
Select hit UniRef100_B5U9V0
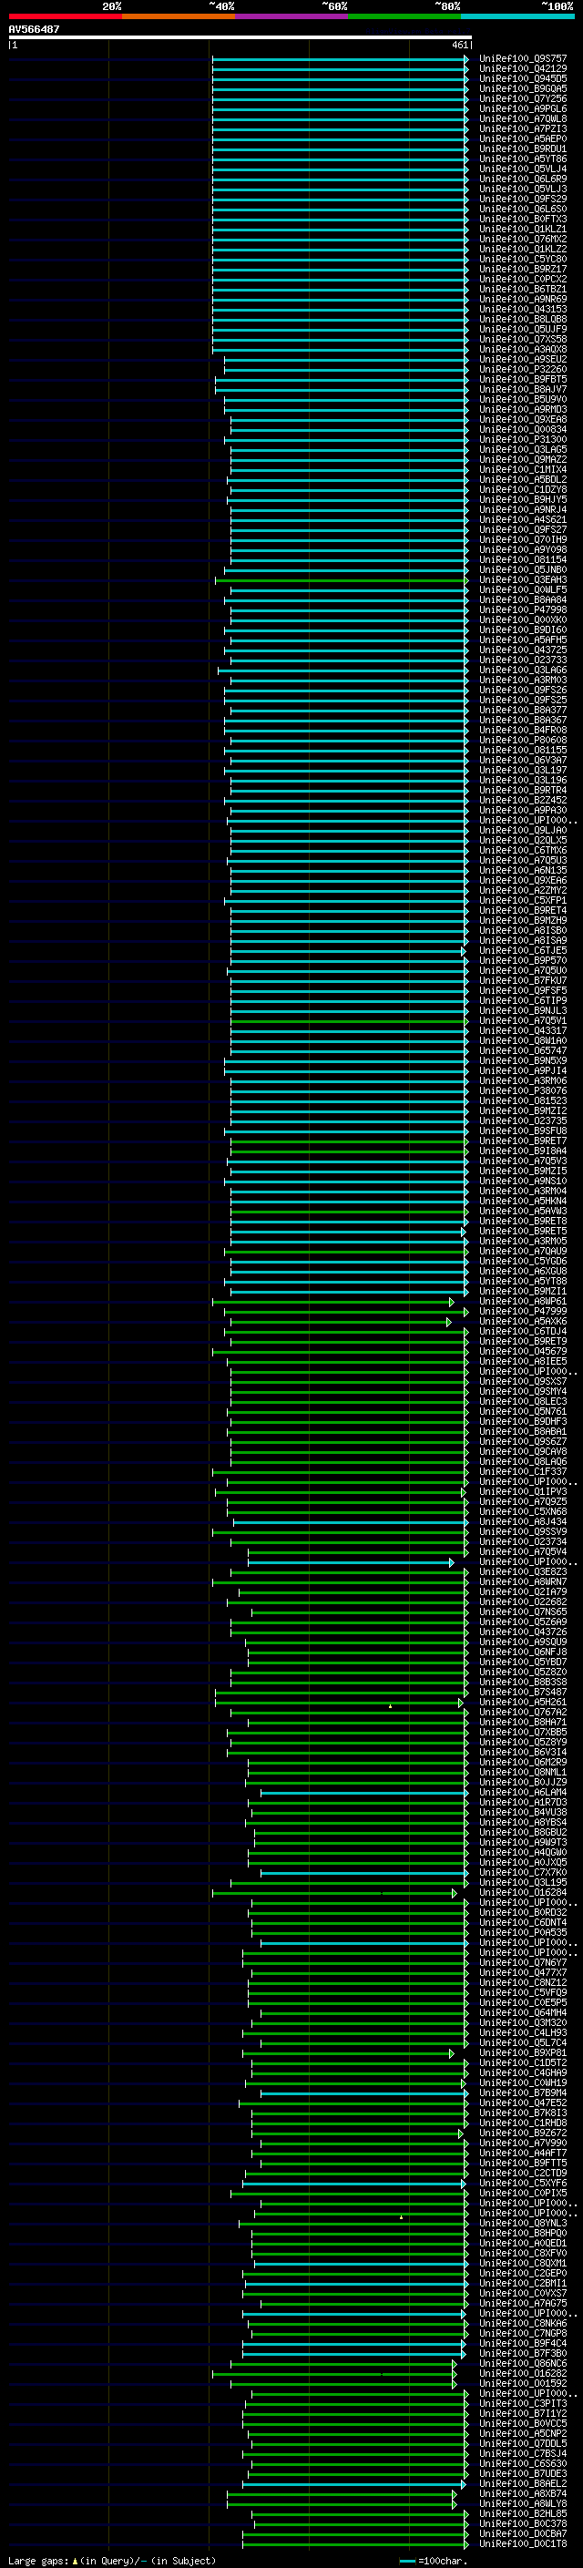[x=523, y=399]
